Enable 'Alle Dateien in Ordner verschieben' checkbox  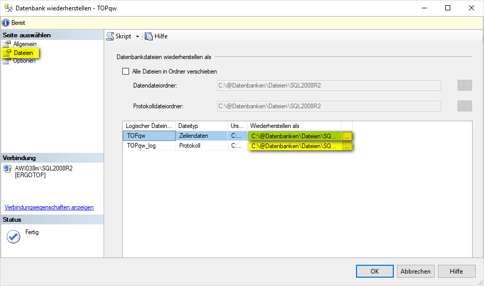coord(125,71)
